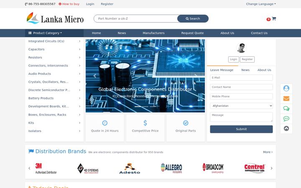Viewport: 301px width, 188px height.
Task: Click the Mobile Phone input field
Action: 241,97
